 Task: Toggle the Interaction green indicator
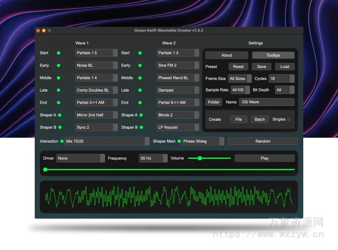coord(62,141)
